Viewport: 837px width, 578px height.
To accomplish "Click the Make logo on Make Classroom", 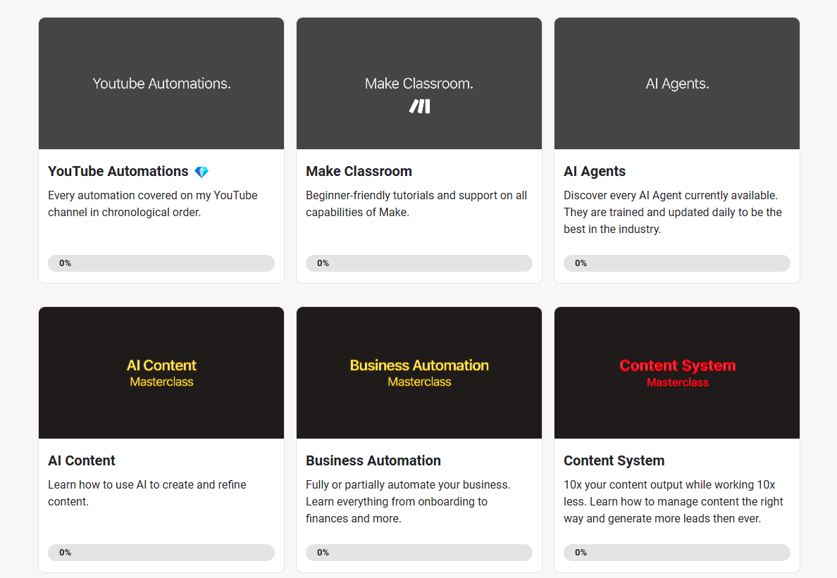I will tap(420, 106).
